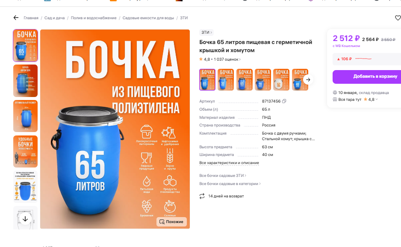401x247 pixels.
Task: Click the Похожие similar items button
Action: click(171, 222)
